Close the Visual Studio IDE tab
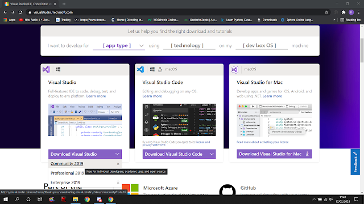Viewport: 364px width, 204px height. click(55, 4)
